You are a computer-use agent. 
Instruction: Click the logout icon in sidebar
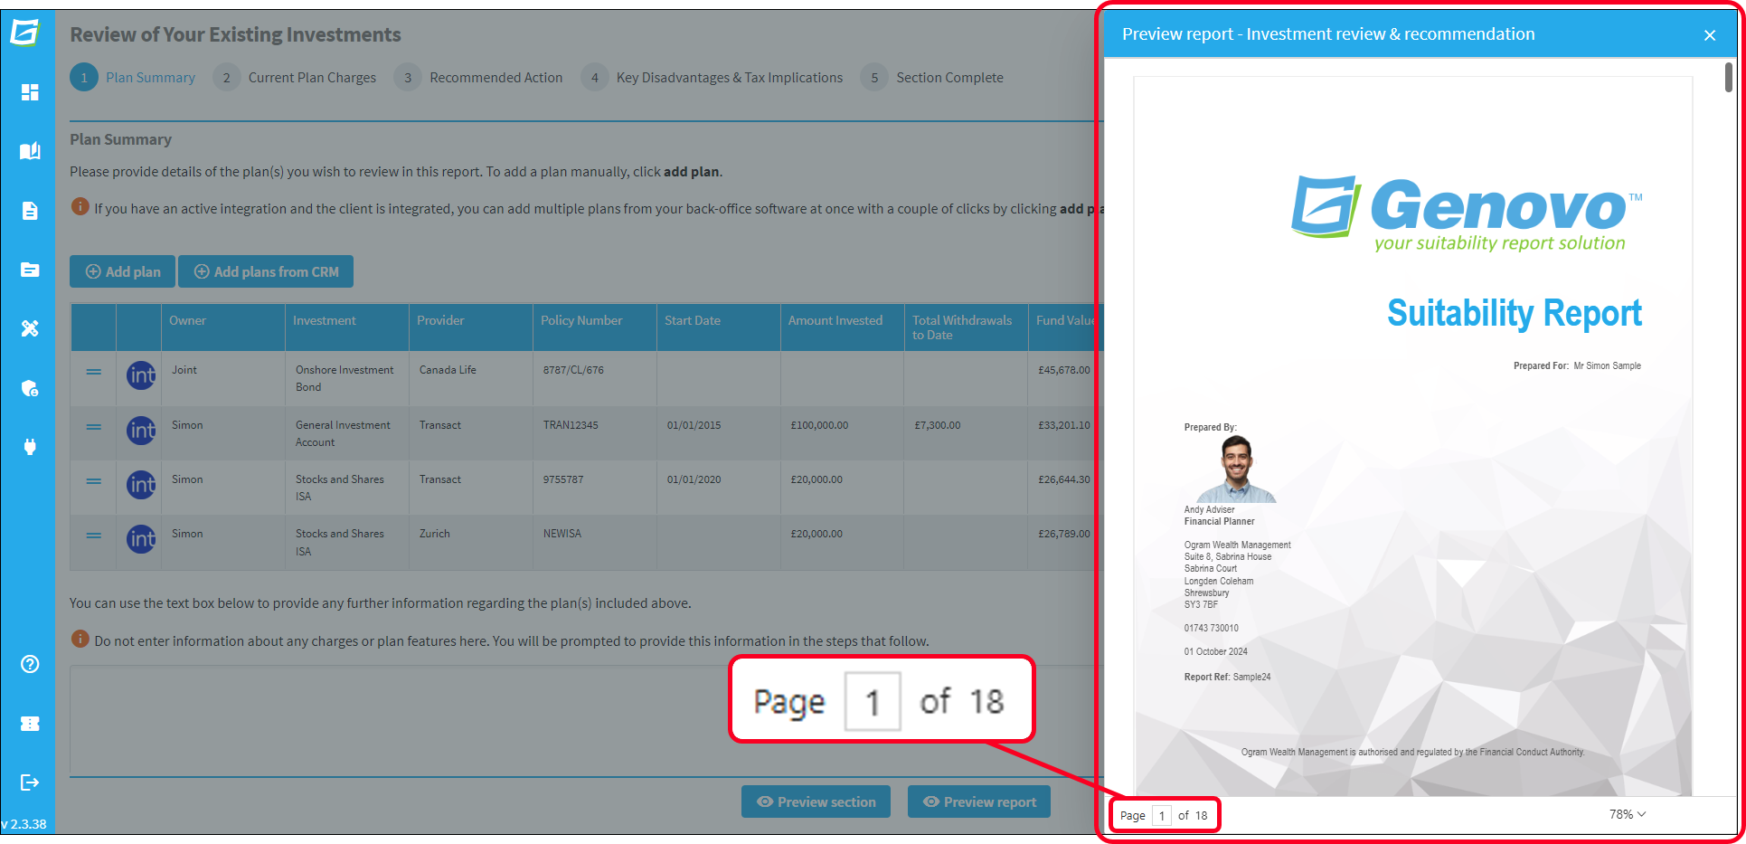tap(30, 782)
